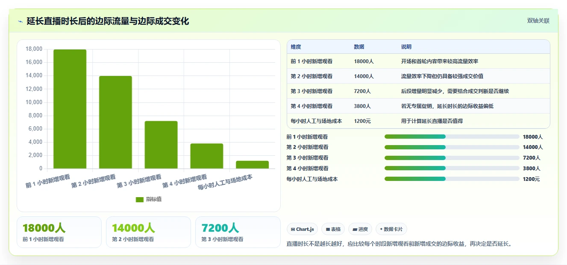Click the 前 1 小时新增观看 chart bar
Screen dimensions: 567x265
coord(70,109)
